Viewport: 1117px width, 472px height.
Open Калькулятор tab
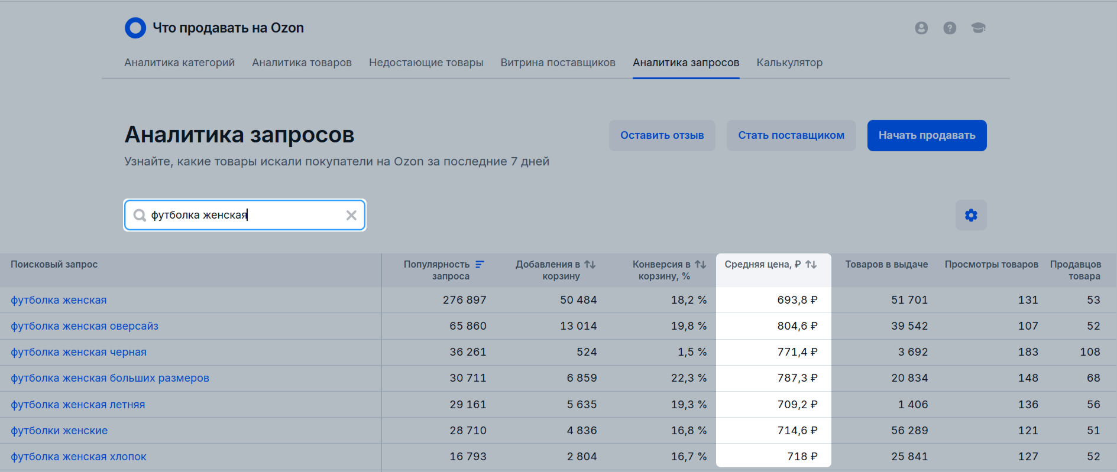(789, 63)
